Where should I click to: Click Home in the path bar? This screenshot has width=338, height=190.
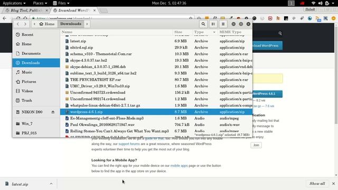(47, 24)
